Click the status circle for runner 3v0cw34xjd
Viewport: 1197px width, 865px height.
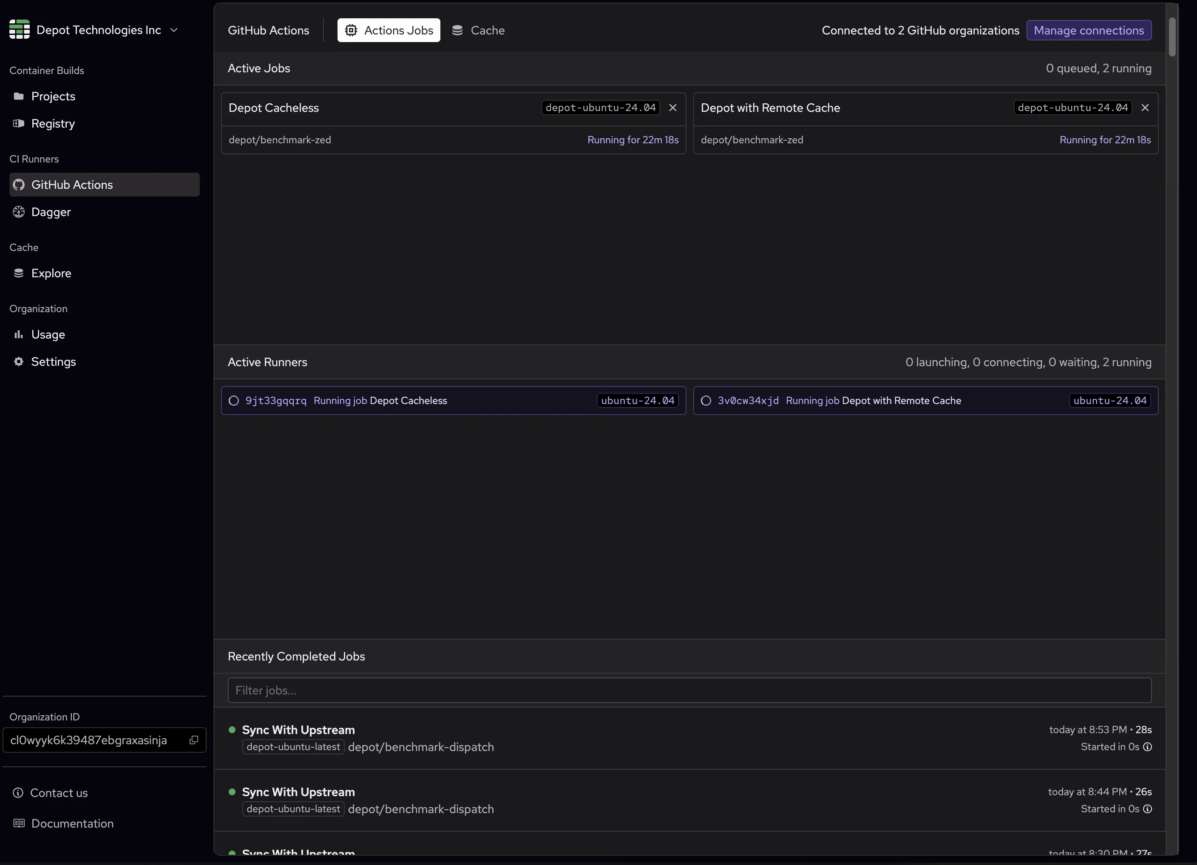coord(706,401)
